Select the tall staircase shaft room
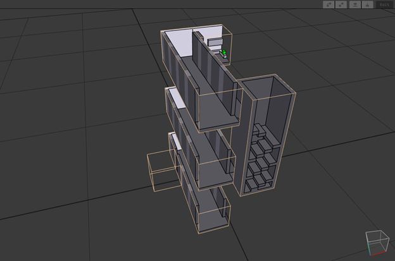This screenshot has height=261, width=395. (265, 136)
